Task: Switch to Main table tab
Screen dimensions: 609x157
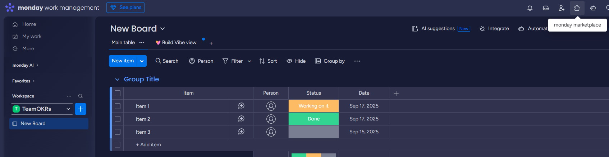Action: tap(123, 42)
